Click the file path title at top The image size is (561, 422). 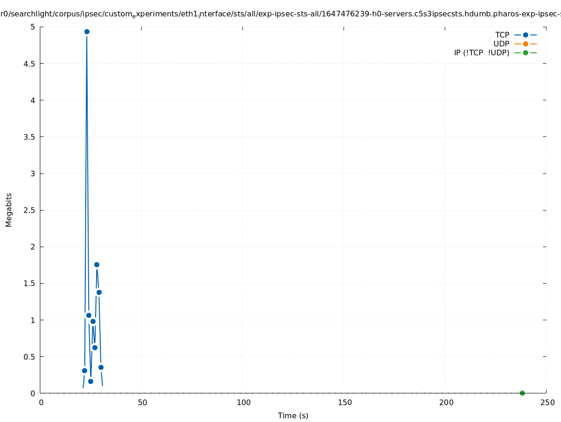tap(280, 15)
